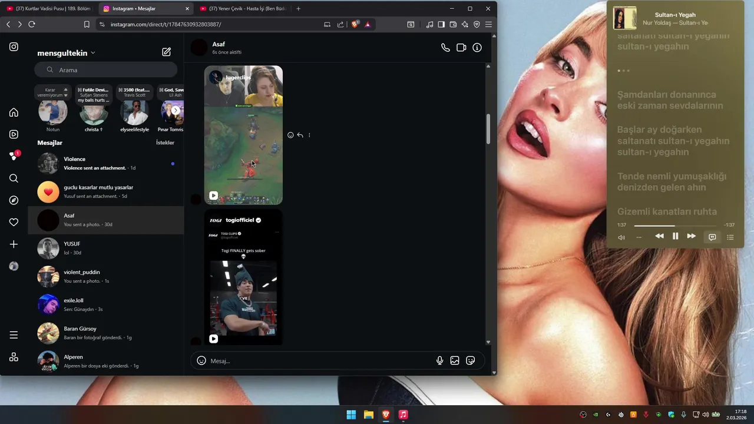This screenshot has width=754, height=424.
Task: Open the emoji picker in the message box
Action: (x=201, y=360)
